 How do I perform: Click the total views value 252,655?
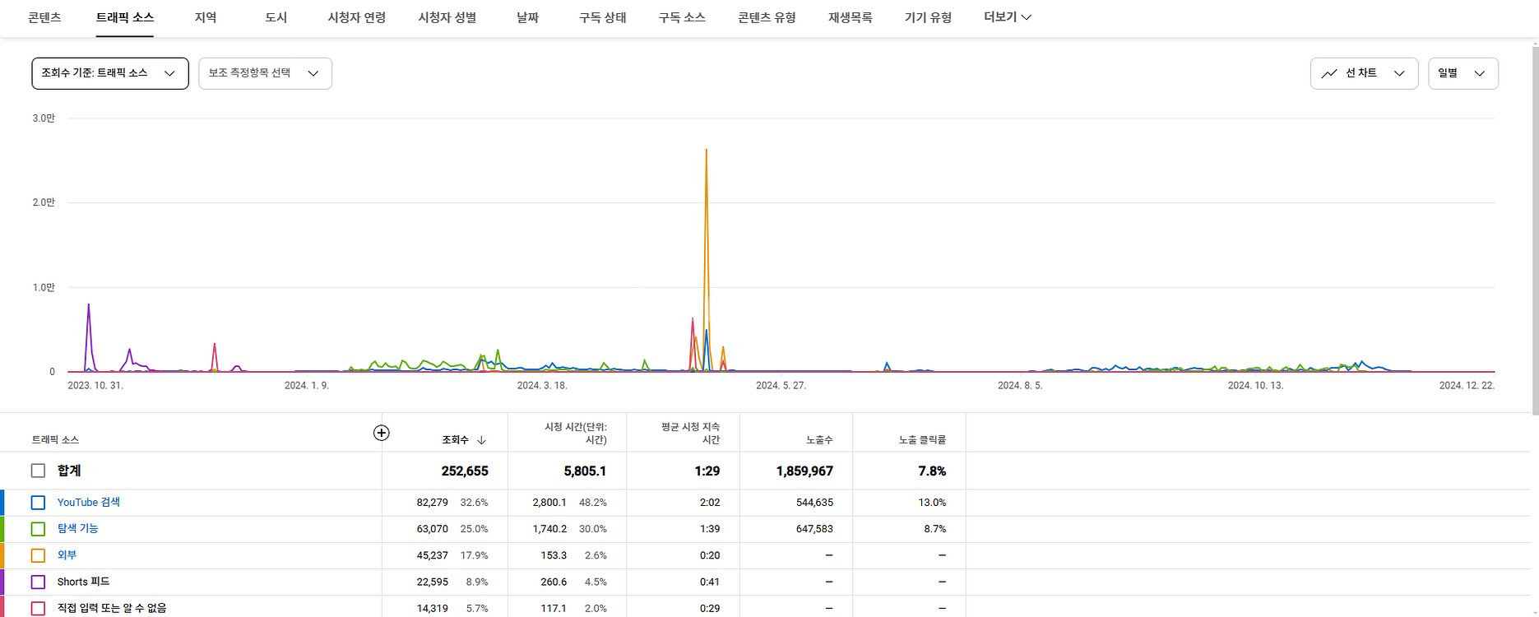pos(465,471)
